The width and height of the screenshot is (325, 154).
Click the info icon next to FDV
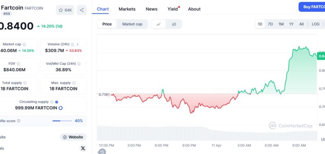pyautogui.click(x=18, y=64)
